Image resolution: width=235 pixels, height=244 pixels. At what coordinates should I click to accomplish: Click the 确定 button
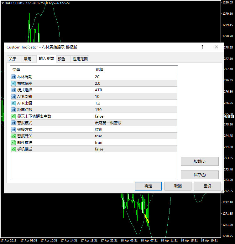pos(148,186)
